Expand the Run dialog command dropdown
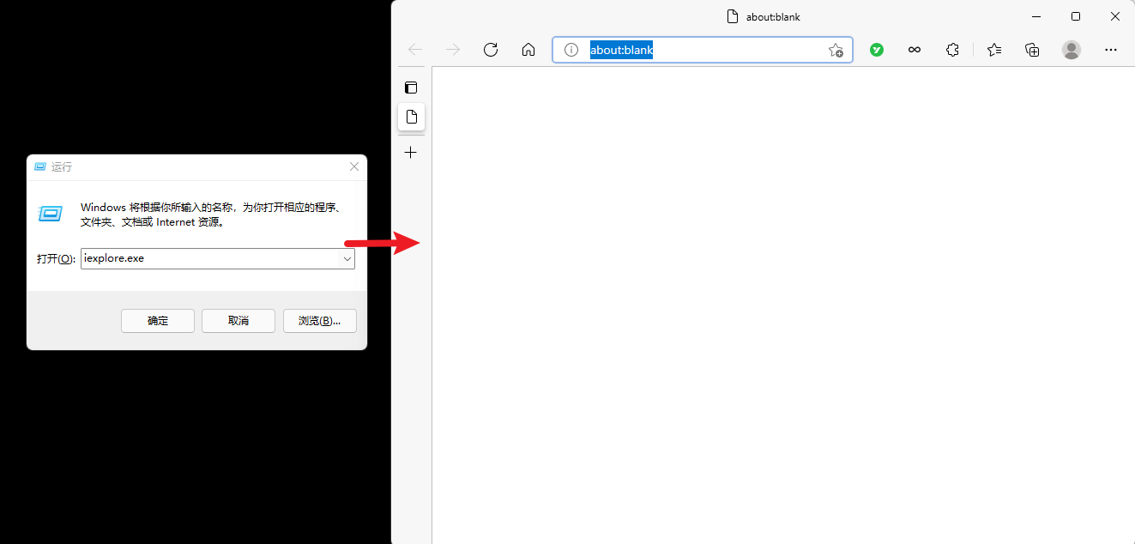The image size is (1135, 544). pos(347,258)
